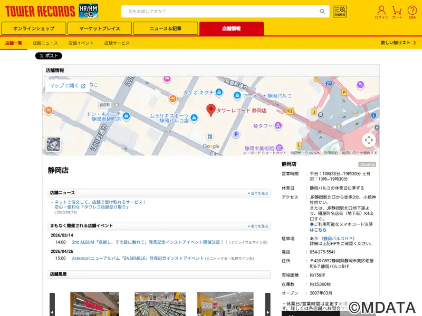Open the third store interior photo

tap(225, 304)
